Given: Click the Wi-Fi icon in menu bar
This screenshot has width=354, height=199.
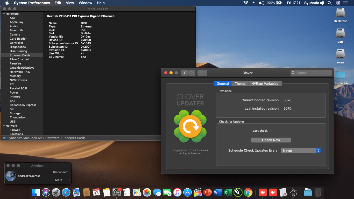Looking at the screenshot, I should (245, 3).
